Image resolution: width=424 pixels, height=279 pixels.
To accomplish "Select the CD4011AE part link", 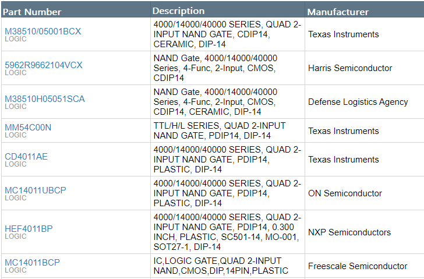I will [26, 156].
